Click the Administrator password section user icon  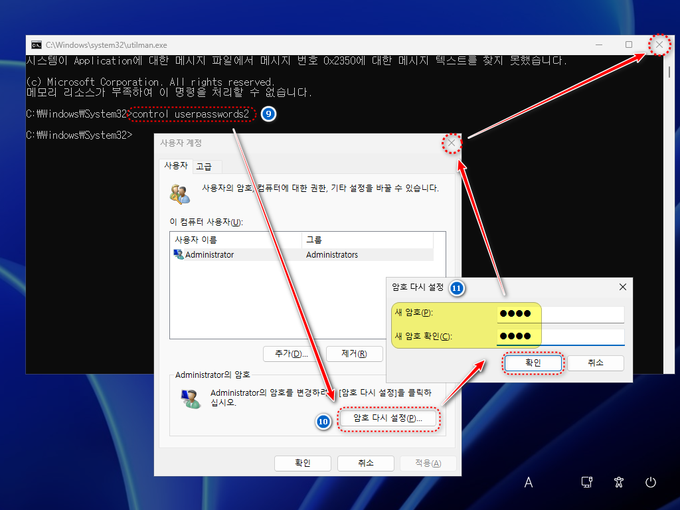191,398
